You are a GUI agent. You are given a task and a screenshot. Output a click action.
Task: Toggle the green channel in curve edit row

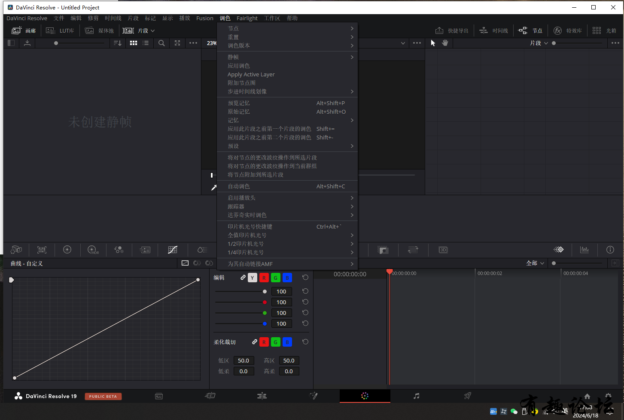[x=276, y=278]
